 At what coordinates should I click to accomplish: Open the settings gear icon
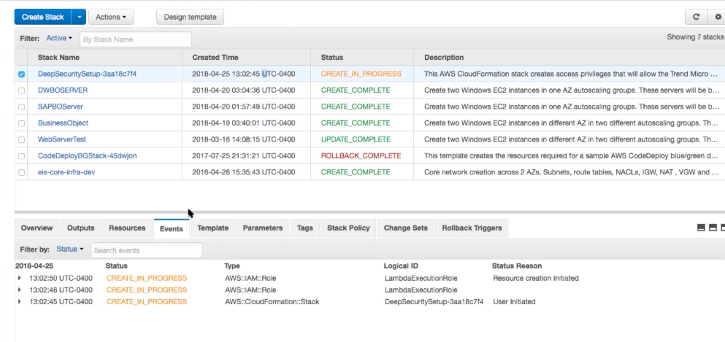pyautogui.click(x=718, y=17)
